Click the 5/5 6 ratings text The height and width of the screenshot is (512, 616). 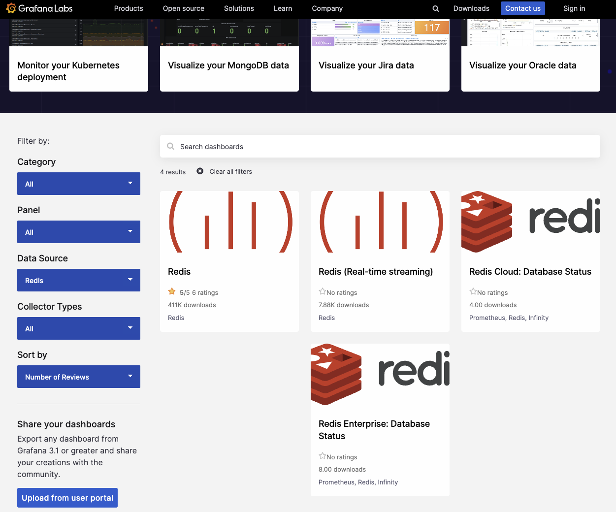pos(199,292)
